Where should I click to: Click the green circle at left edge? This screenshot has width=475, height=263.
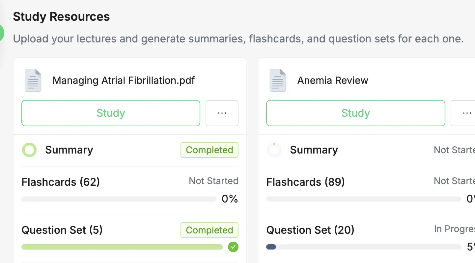tap(2, 33)
